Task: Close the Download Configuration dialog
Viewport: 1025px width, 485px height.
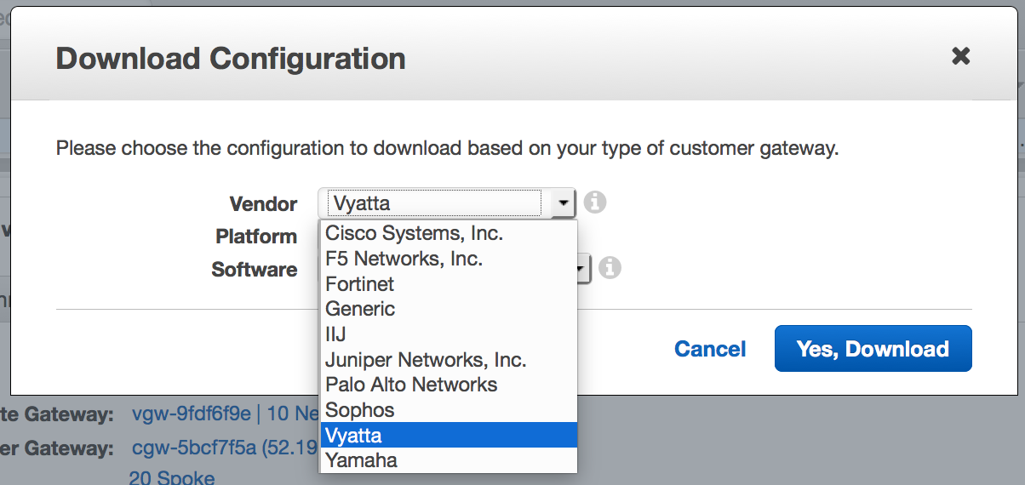Action: 960,57
